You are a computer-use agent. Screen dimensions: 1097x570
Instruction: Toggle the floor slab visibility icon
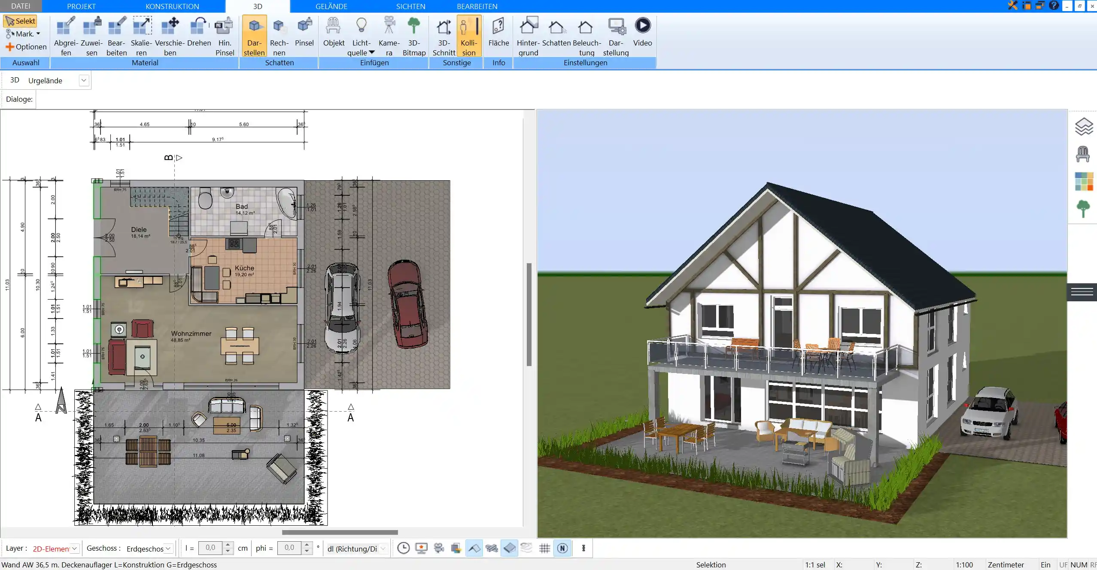(509, 548)
